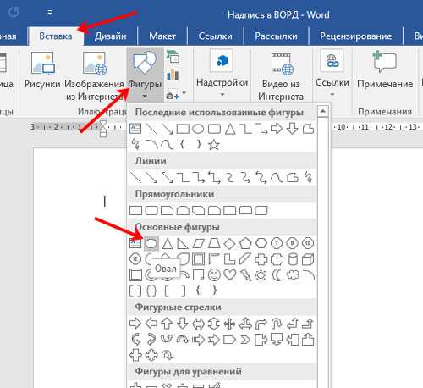The width and height of the screenshot is (423, 388).
Task: Open the Рецензирование tab
Action: click(x=356, y=36)
